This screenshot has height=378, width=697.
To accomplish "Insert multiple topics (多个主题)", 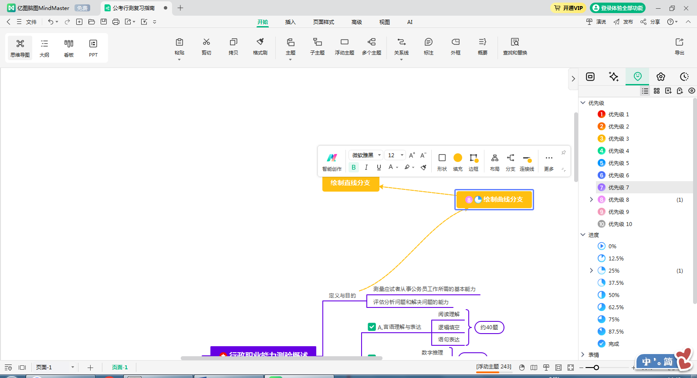I will [x=372, y=46].
